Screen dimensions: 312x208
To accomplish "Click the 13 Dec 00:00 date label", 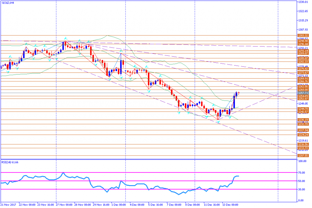I will tap(230, 205).
